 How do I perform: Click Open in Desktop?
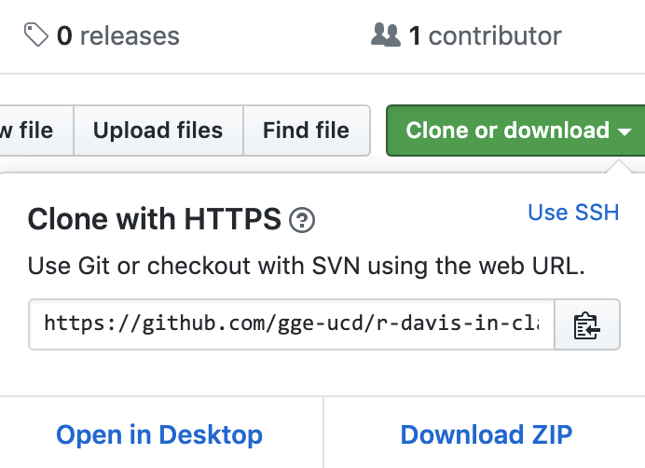(159, 434)
